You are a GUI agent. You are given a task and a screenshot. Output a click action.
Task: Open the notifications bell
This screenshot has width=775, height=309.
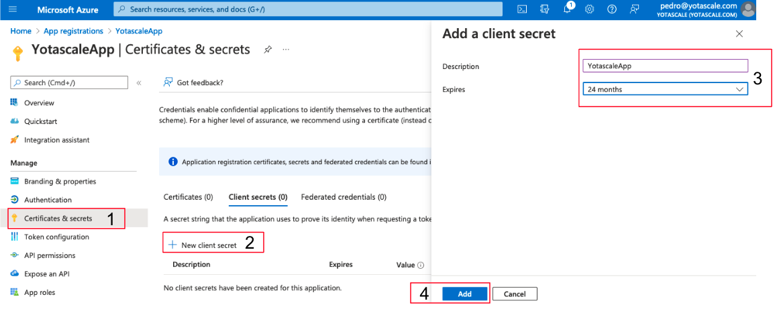click(568, 9)
